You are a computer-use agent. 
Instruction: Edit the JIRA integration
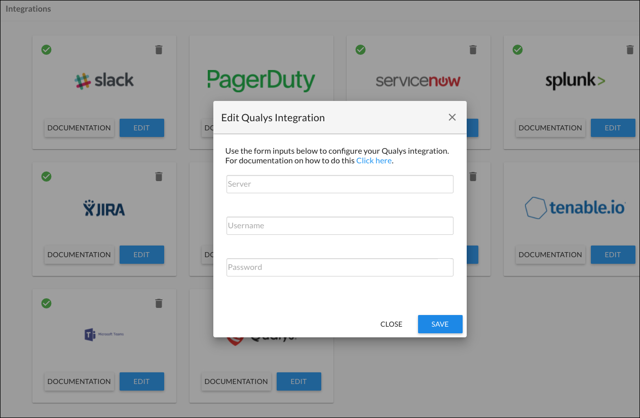(141, 255)
